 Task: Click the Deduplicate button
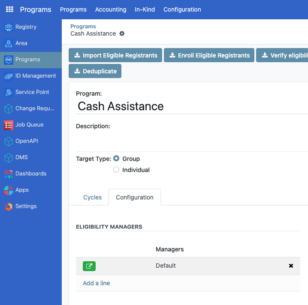[95, 71]
